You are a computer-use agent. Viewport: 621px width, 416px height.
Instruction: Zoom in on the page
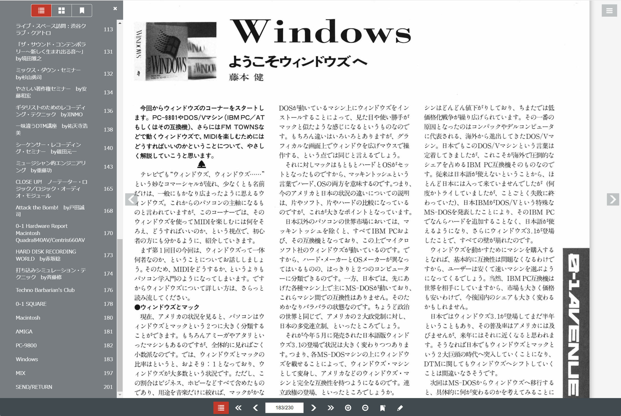point(348,408)
